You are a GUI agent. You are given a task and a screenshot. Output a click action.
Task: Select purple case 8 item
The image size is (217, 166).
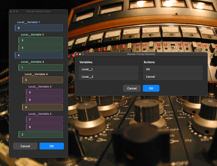coord(44,127)
